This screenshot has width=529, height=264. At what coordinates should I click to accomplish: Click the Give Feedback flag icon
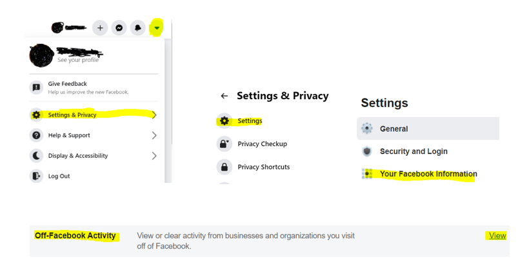pyautogui.click(x=37, y=88)
